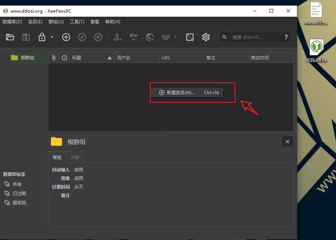The image size is (336, 240).
Task: Open the 查看 menu
Action: tap(95, 22)
